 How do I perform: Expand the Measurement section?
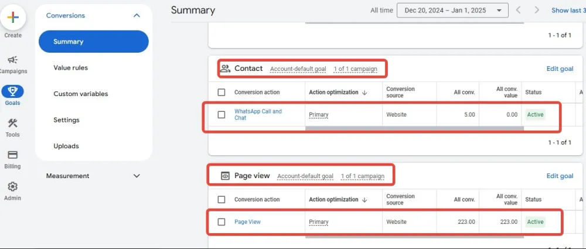coord(93,176)
